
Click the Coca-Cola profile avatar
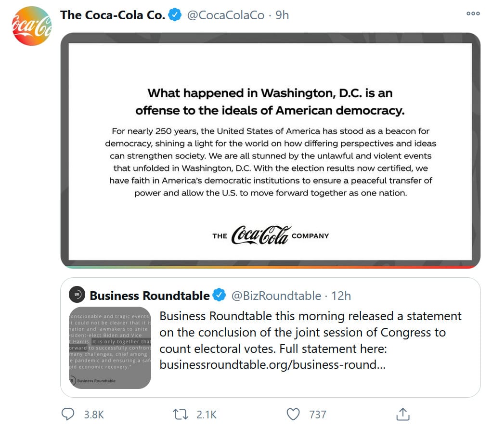[x=31, y=26]
